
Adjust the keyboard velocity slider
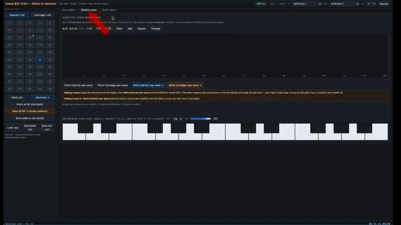click(x=200, y=119)
